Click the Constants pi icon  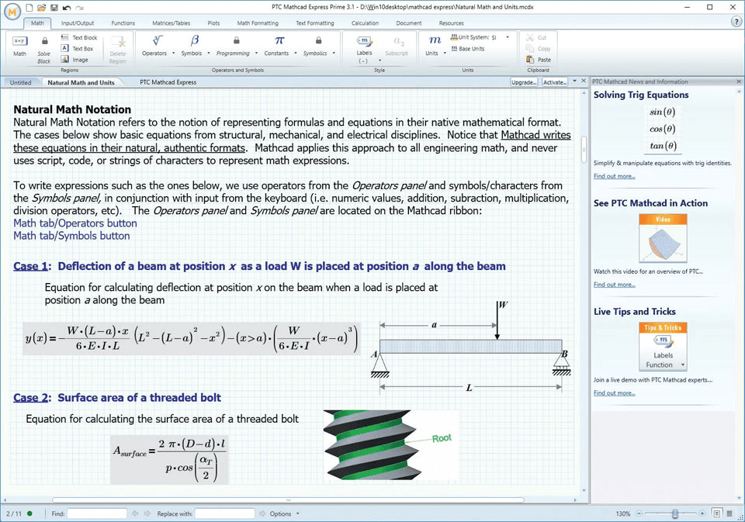pos(279,41)
